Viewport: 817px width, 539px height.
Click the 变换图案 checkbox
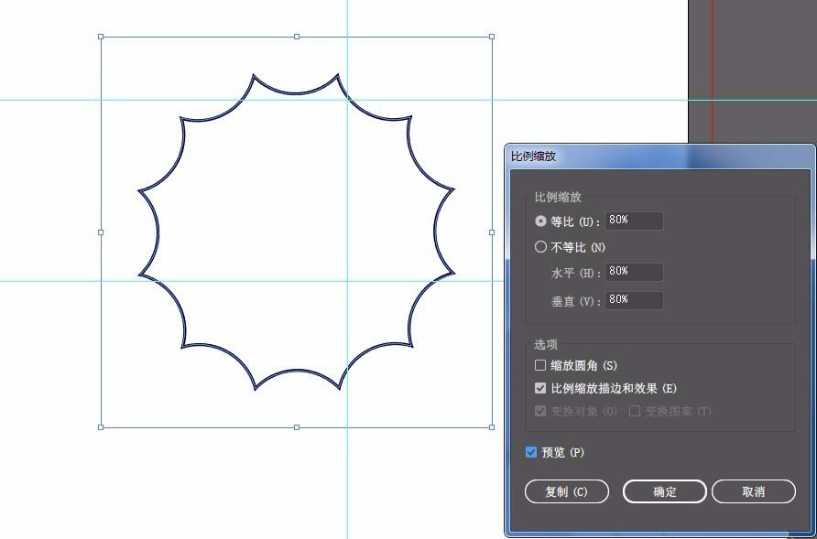tap(635, 411)
